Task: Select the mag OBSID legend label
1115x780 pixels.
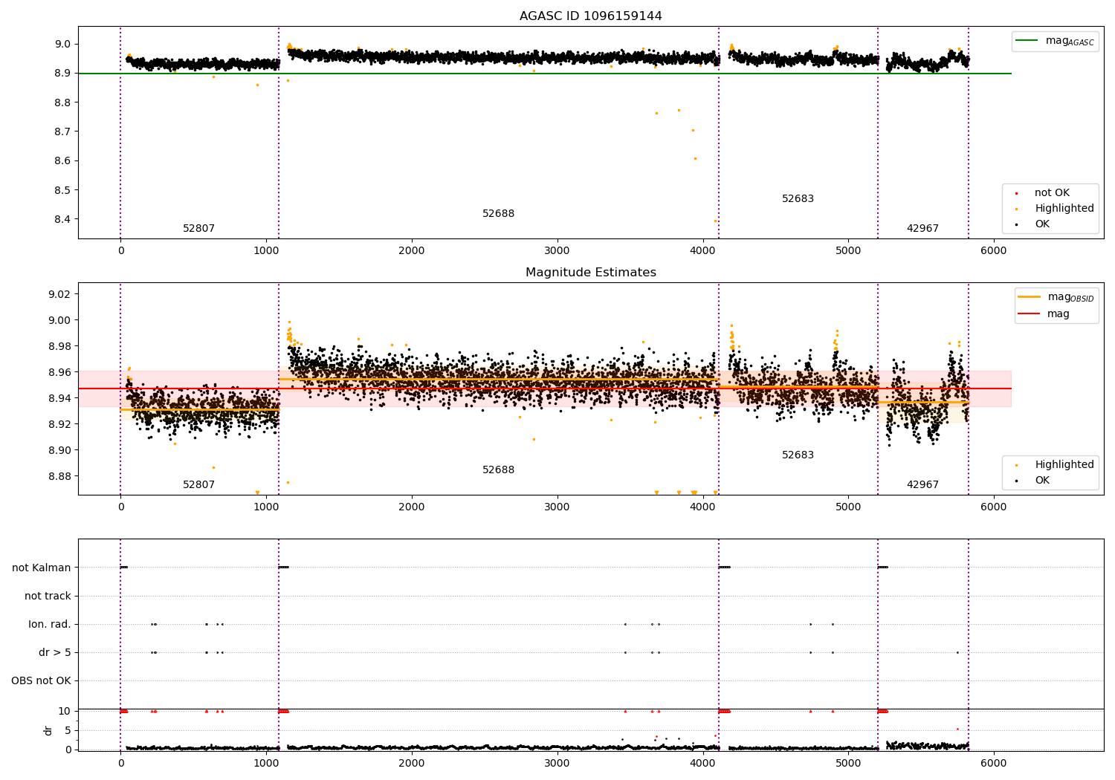Action: [1070, 297]
